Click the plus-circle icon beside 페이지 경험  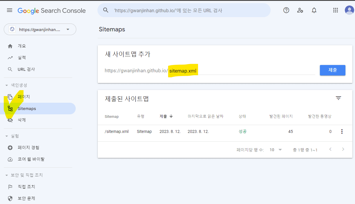[10, 148]
